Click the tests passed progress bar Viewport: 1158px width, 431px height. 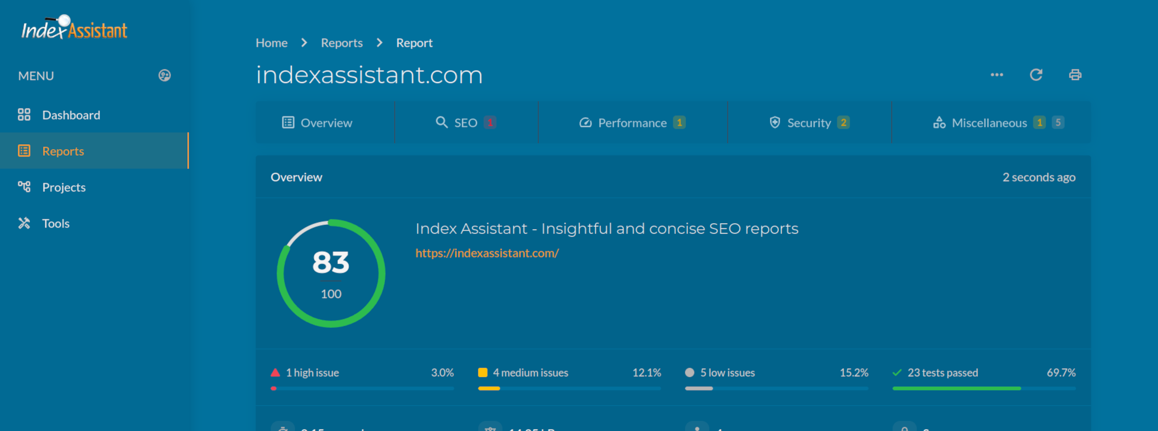click(x=984, y=389)
